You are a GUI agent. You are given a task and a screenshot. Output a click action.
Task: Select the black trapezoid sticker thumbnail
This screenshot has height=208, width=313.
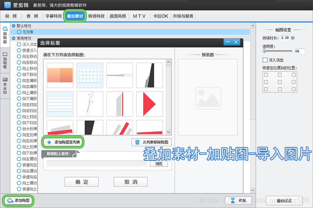[x=90, y=127]
